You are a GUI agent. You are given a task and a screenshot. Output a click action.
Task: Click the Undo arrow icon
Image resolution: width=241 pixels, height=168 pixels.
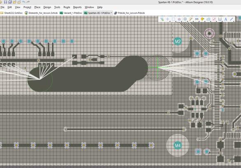click(24, 2)
